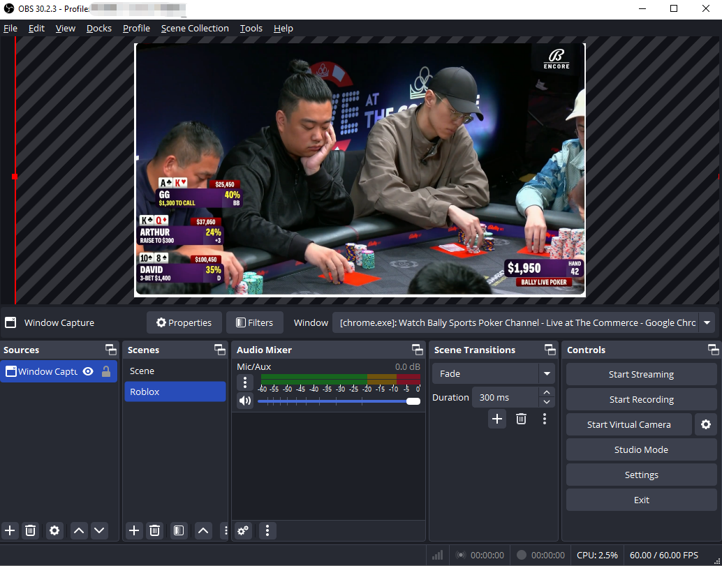Toggle visibility of Window Capture source
This screenshot has height=566, width=722.
[x=89, y=371]
